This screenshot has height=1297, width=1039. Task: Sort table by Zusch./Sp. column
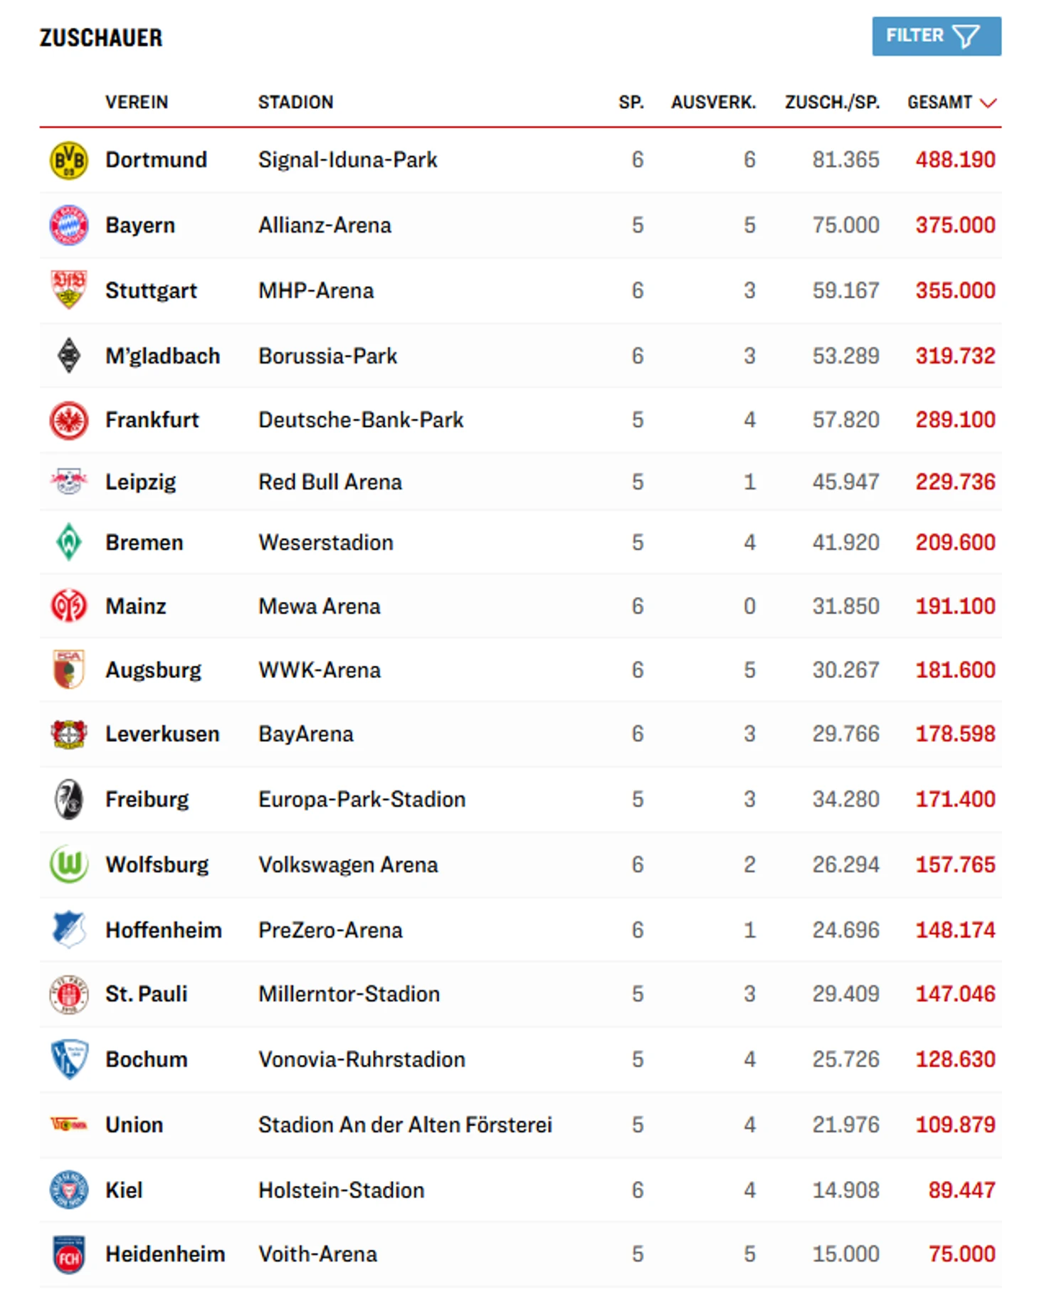tap(832, 102)
